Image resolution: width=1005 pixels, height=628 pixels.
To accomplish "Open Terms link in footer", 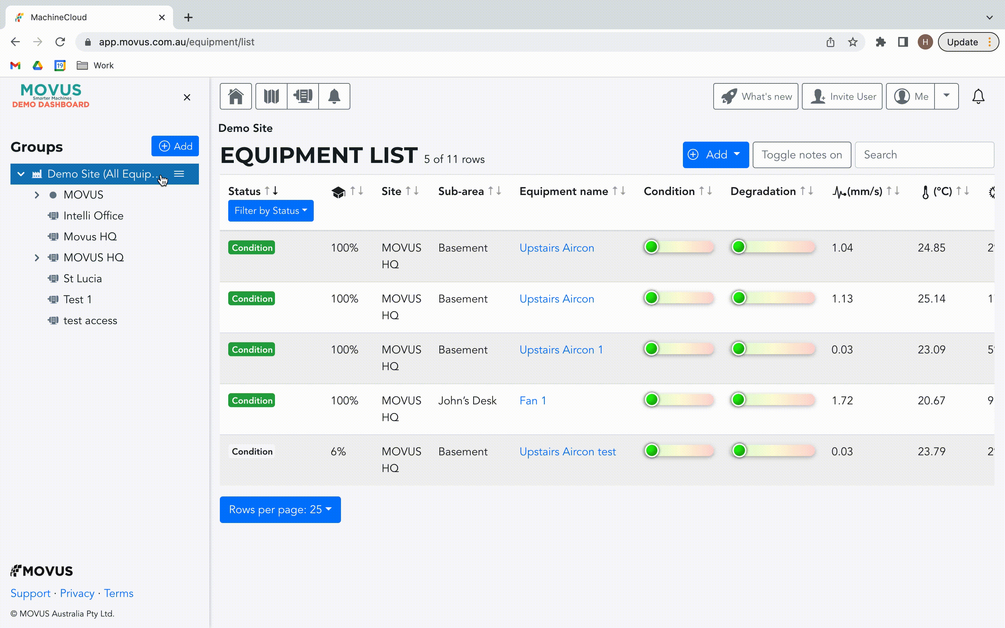I will [119, 593].
